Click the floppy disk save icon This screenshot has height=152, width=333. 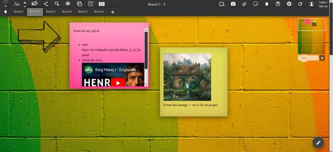[278, 4]
